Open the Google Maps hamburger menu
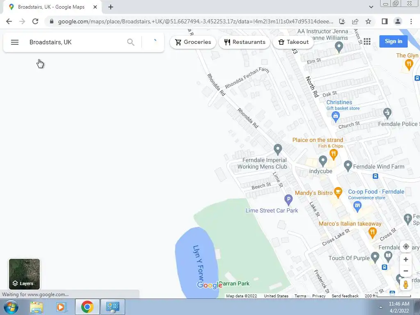Image resolution: width=420 pixels, height=315 pixels. pos(15,42)
